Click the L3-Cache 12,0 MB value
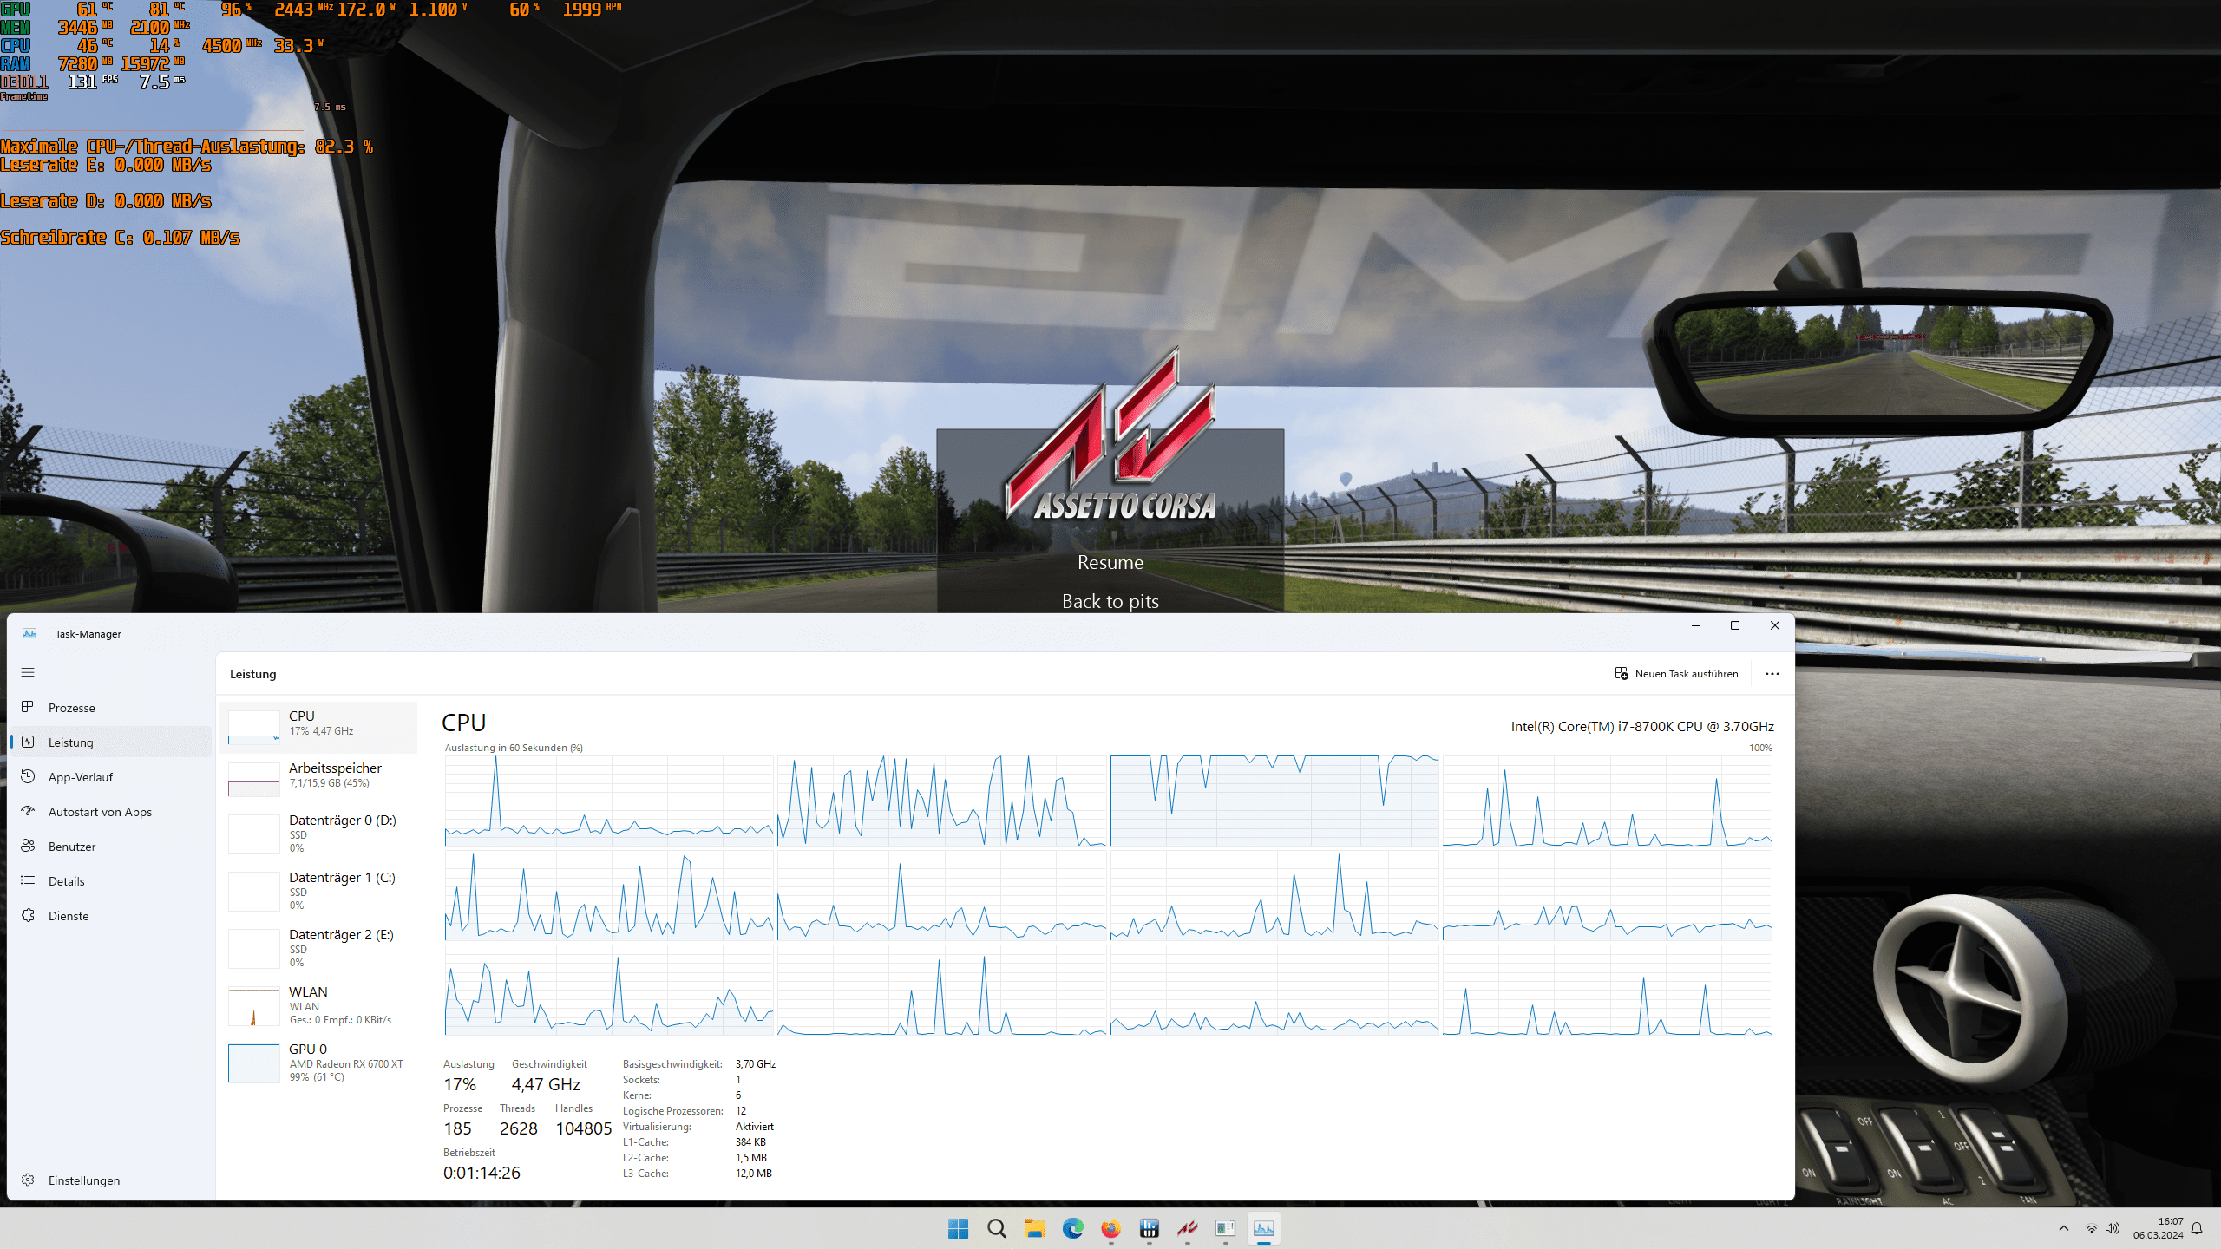 [754, 1174]
